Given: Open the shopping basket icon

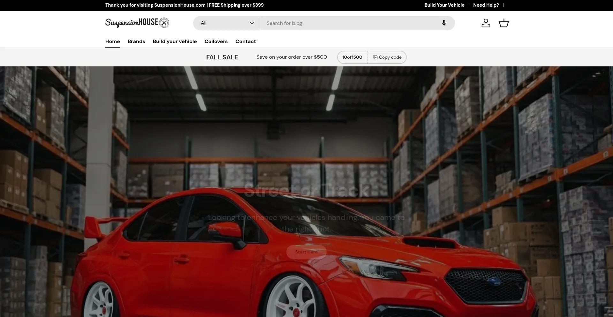Looking at the screenshot, I should click(503, 23).
